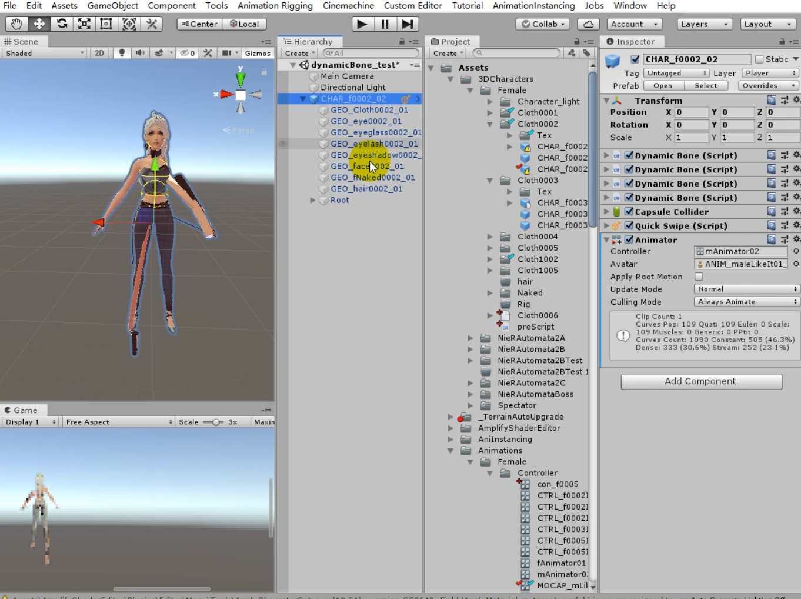Click the prefab Open button
Image resolution: width=801 pixels, height=599 pixels.
(662, 85)
